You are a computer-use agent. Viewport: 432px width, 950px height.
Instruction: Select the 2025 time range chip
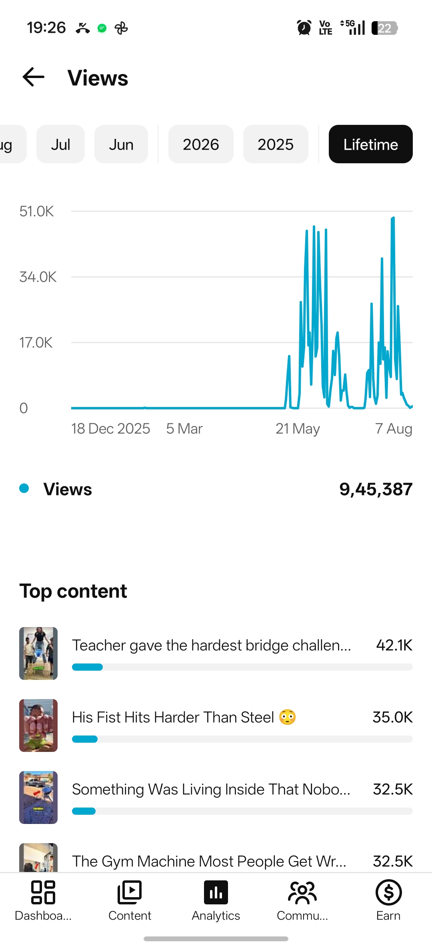tap(276, 144)
